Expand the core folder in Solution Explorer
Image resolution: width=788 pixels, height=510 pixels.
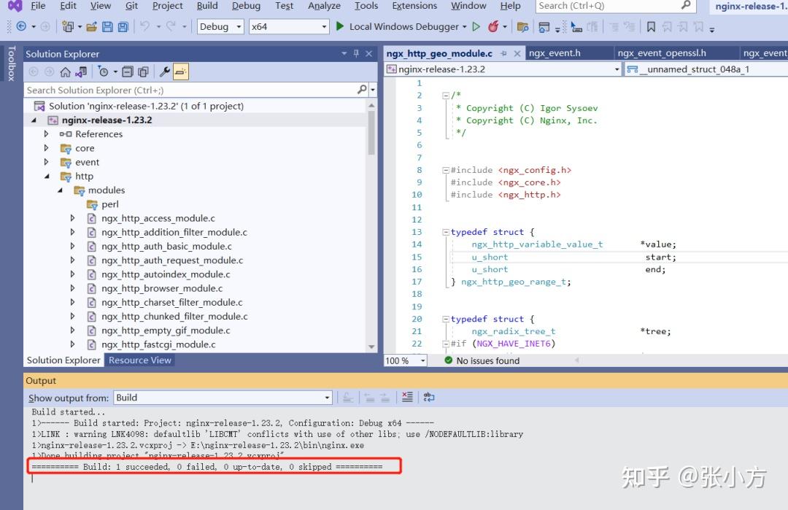46,148
